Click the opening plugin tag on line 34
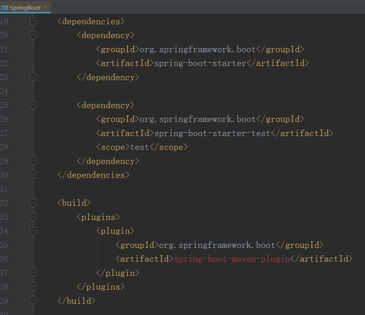 coord(115,231)
